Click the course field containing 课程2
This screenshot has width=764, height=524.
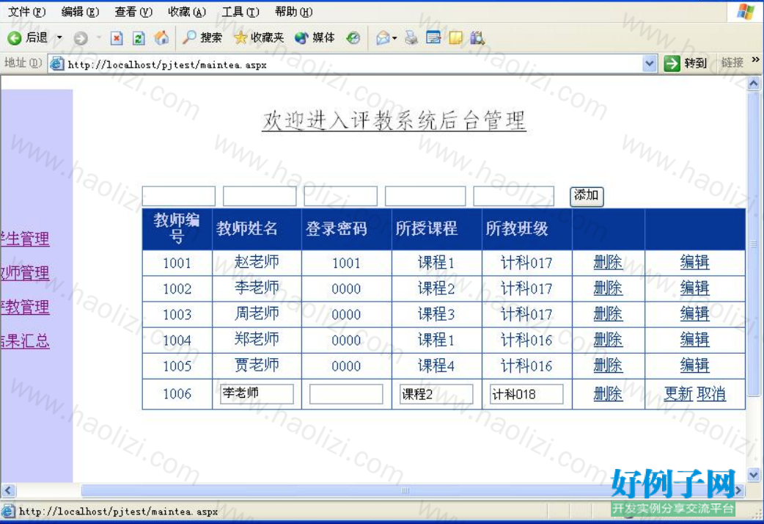point(436,393)
